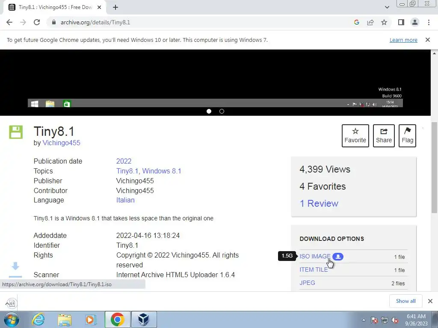This screenshot has height=328, width=438.
Task: Click the download item expand chevron
Action: 7,304
